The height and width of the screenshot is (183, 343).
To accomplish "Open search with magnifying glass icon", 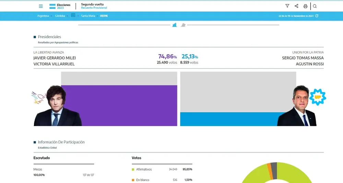I will tap(315, 6).
